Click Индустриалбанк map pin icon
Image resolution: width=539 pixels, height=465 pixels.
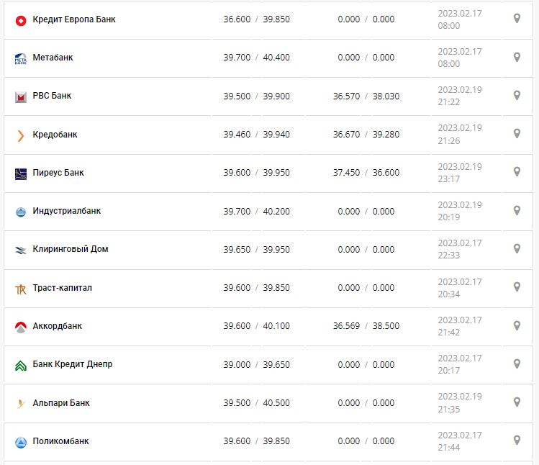pyautogui.click(x=516, y=210)
